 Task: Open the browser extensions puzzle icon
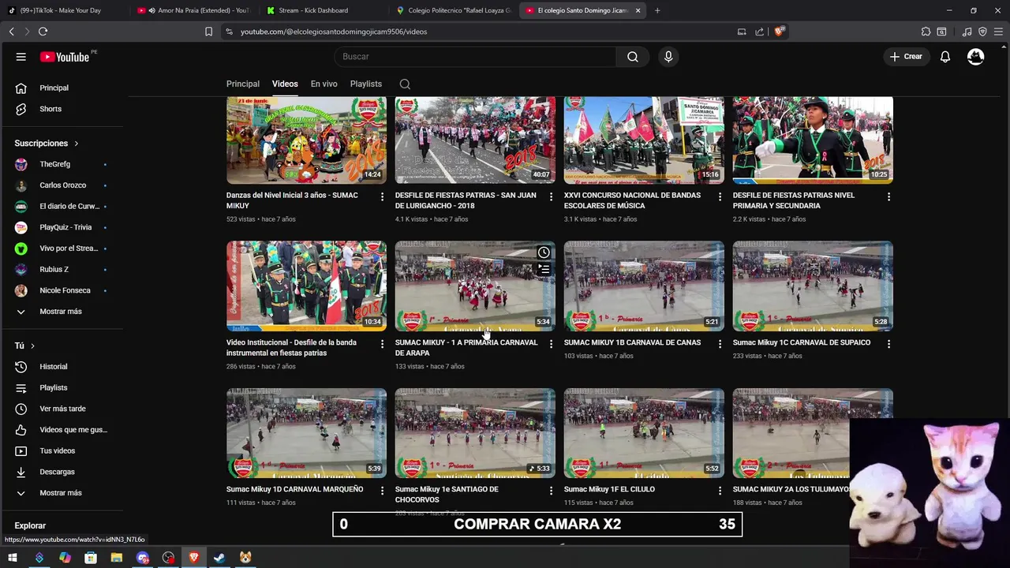(926, 32)
